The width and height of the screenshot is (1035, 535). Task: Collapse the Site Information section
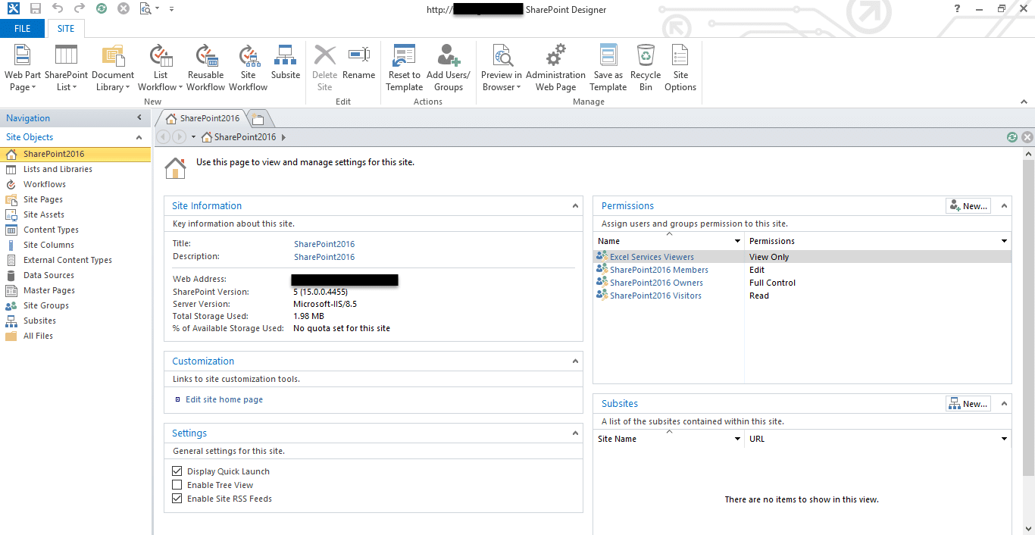575,205
